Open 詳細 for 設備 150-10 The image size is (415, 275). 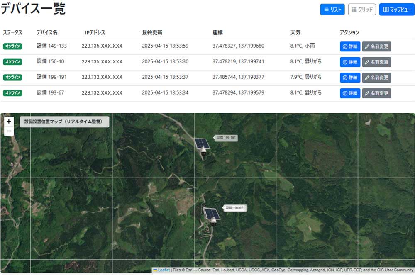pos(350,62)
